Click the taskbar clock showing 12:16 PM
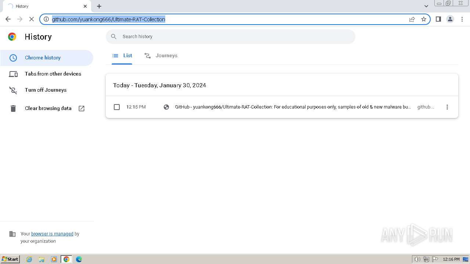This screenshot has width=470, height=264. pyautogui.click(x=451, y=259)
